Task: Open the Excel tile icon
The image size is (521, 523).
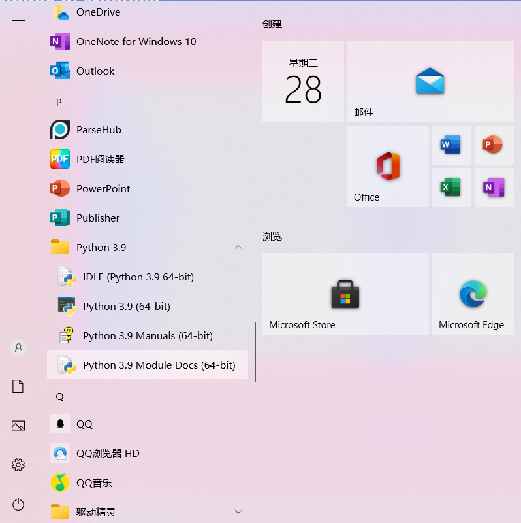Action: [451, 188]
